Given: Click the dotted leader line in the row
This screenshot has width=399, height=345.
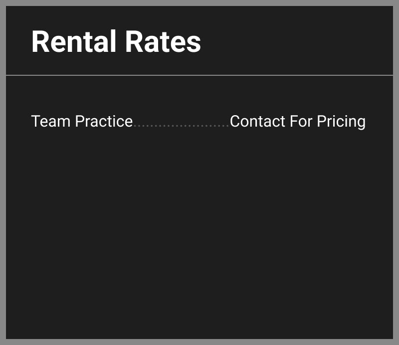Looking at the screenshot, I should (181, 125).
